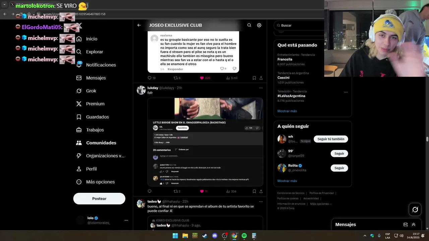Follow Rolita with Seguir button
The height and width of the screenshot is (241, 429).
tap(339, 168)
